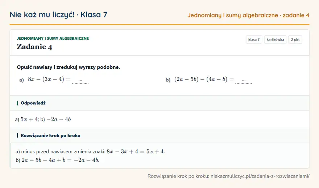Select the 'Zadanie 4' heading
The height and width of the screenshot is (188, 319).
(x=34, y=47)
